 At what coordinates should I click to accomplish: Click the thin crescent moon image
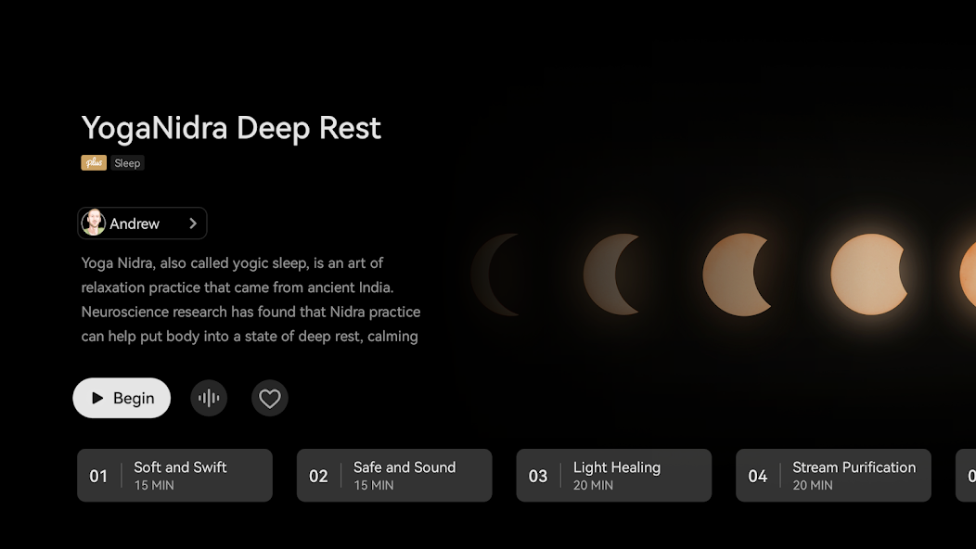tap(496, 274)
